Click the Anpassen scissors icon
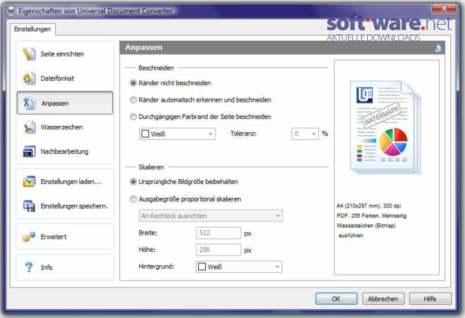 29,103
